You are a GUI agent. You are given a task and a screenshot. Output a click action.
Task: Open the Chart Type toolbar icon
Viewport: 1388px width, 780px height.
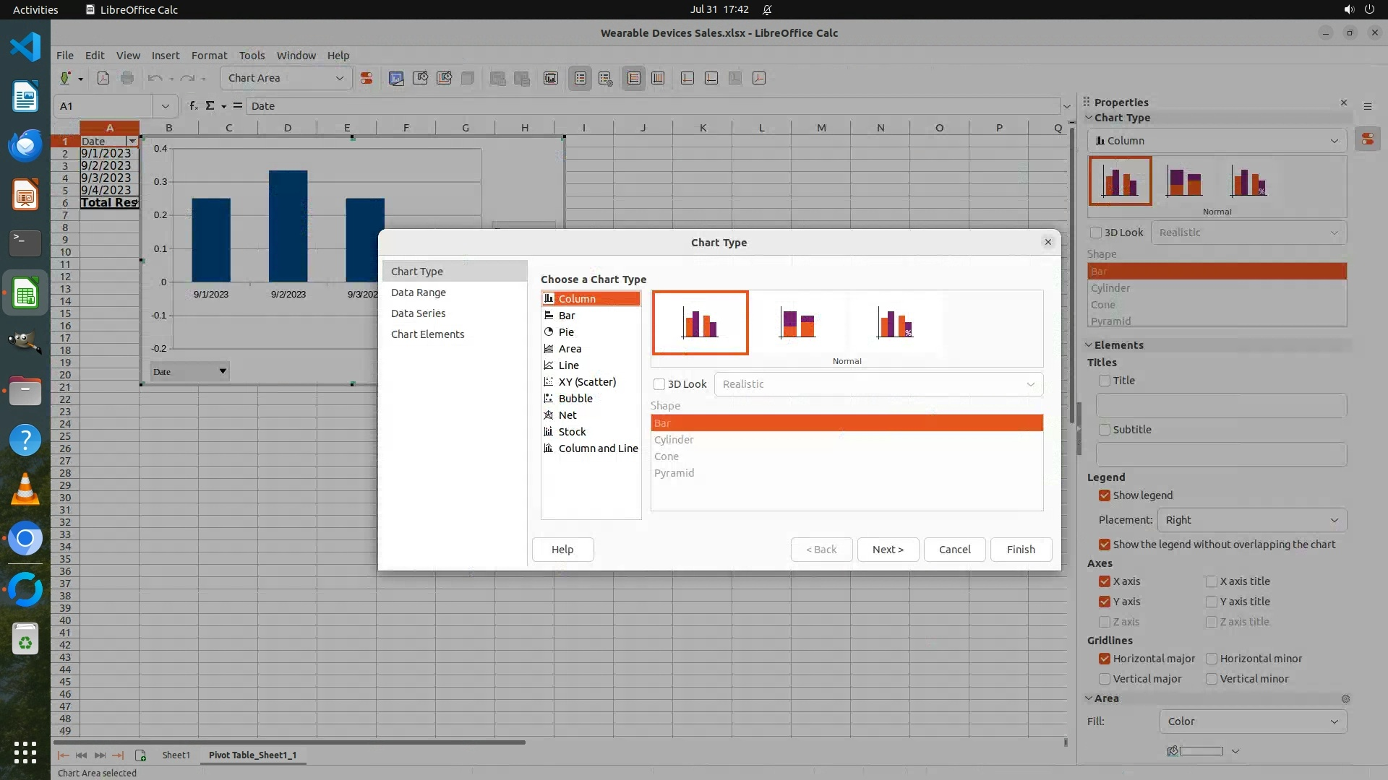pos(396,79)
